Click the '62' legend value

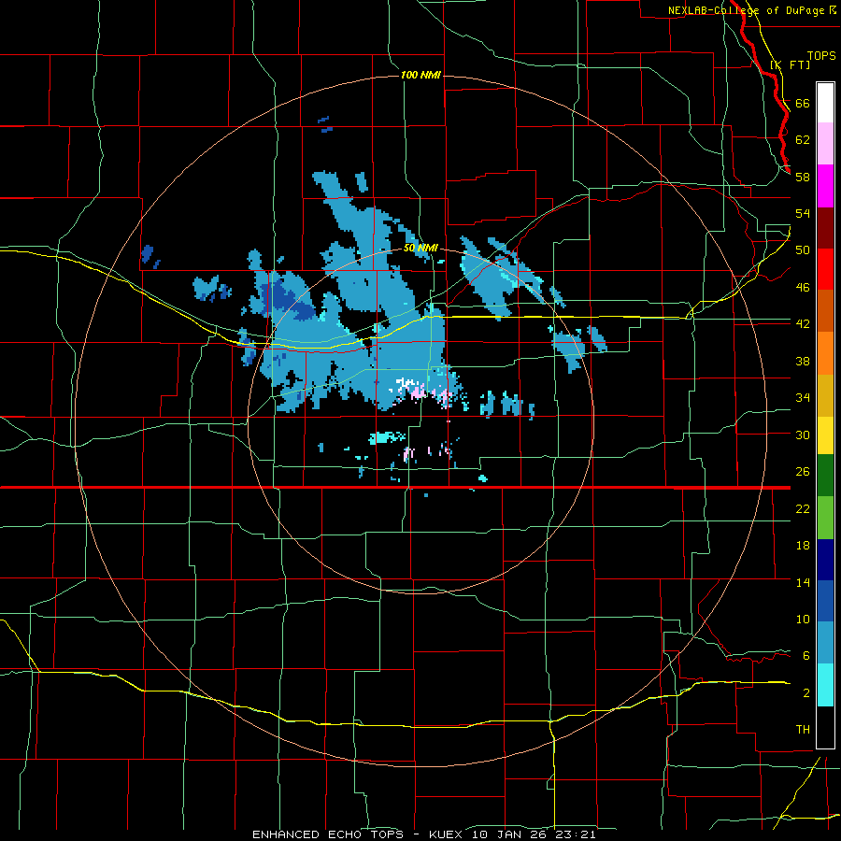803,139
